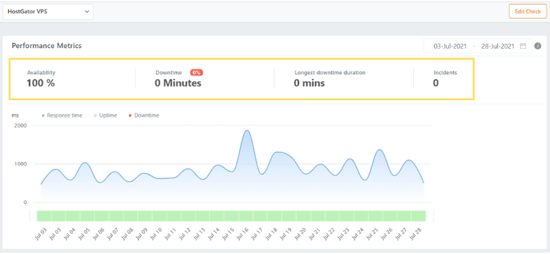
Task: Click the Availability 100 % metric
Action: click(x=41, y=78)
